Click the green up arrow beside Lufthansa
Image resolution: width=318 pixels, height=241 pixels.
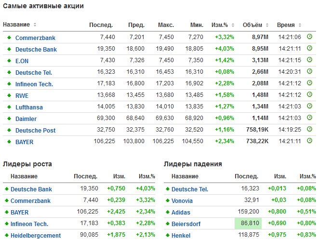9,106
